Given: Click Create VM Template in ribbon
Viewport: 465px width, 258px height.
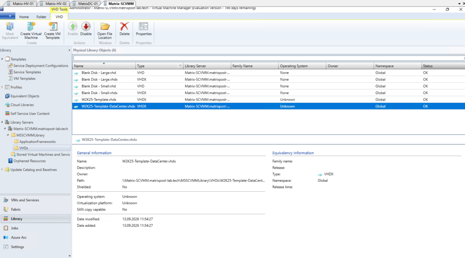Looking at the screenshot, I should pyautogui.click(x=52, y=30).
